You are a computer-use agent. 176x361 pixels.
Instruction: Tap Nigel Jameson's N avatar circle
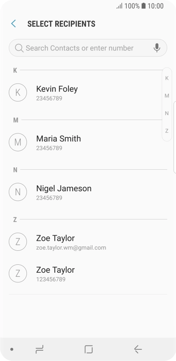tap(18, 192)
